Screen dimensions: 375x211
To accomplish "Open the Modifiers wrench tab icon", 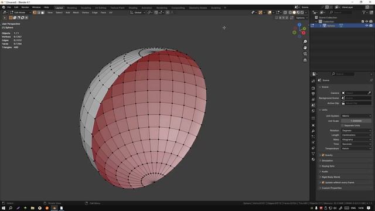I will [x=313, y=131].
